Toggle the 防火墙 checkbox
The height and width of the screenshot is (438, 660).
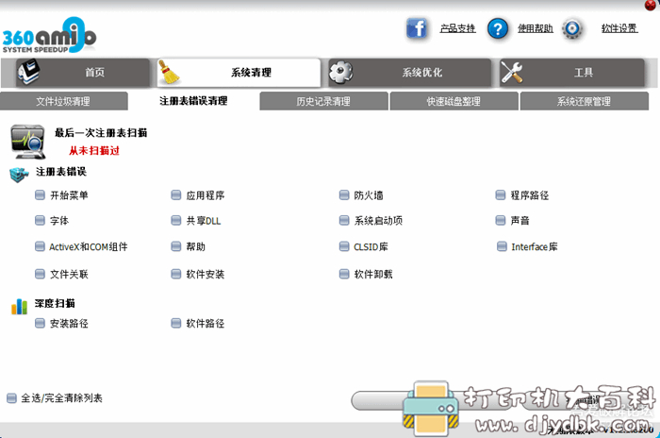click(344, 195)
